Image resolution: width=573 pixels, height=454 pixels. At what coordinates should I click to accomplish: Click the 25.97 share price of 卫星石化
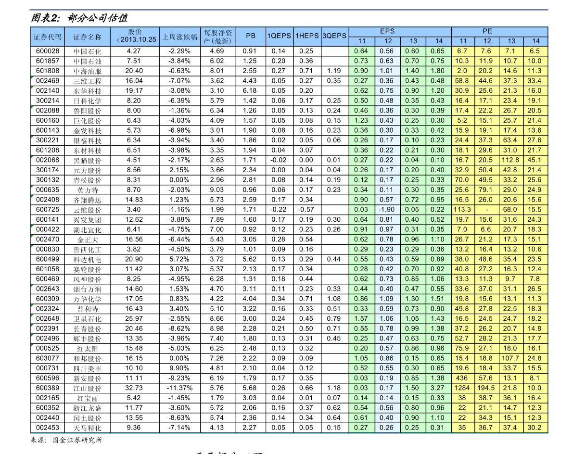pos(134,318)
